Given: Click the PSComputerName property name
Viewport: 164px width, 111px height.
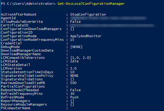Looking at the screenshot, I should (x=16, y=108).
